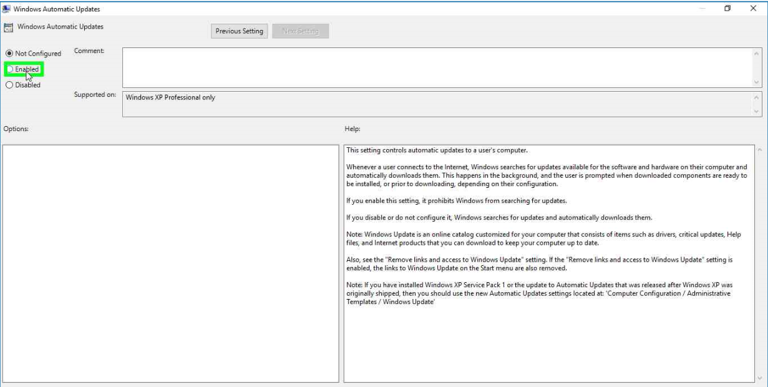Select the Not Configured radio button

pyautogui.click(x=9, y=54)
